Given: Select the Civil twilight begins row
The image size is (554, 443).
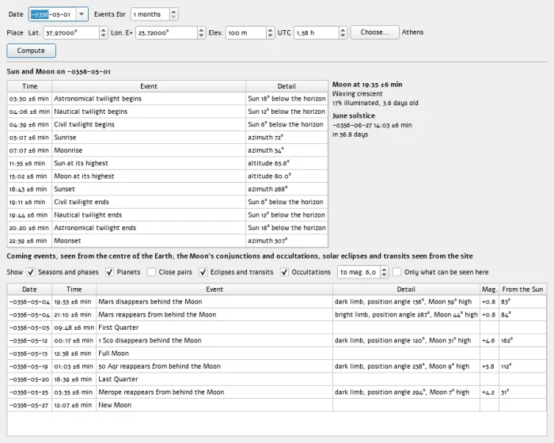Looking at the screenshot, I should pyautogui.click(x=168, y=124).
